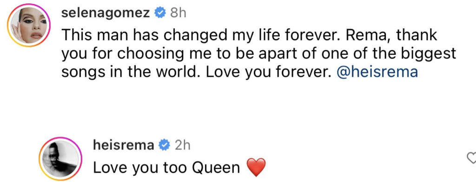This screenshot has width=476, height=182.
Task: Open heisrema's profile picture story
Action: tap(60, 159)
